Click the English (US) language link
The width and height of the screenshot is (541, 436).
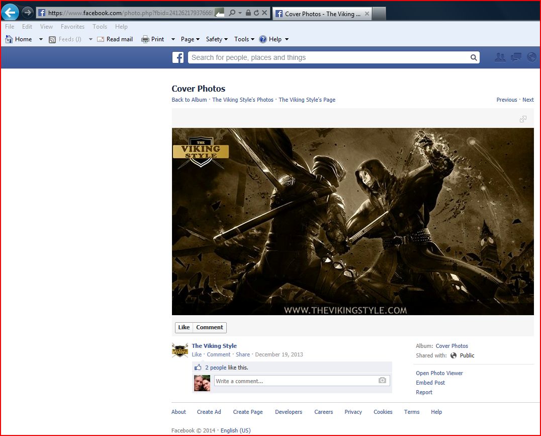(x=236, y=430)
